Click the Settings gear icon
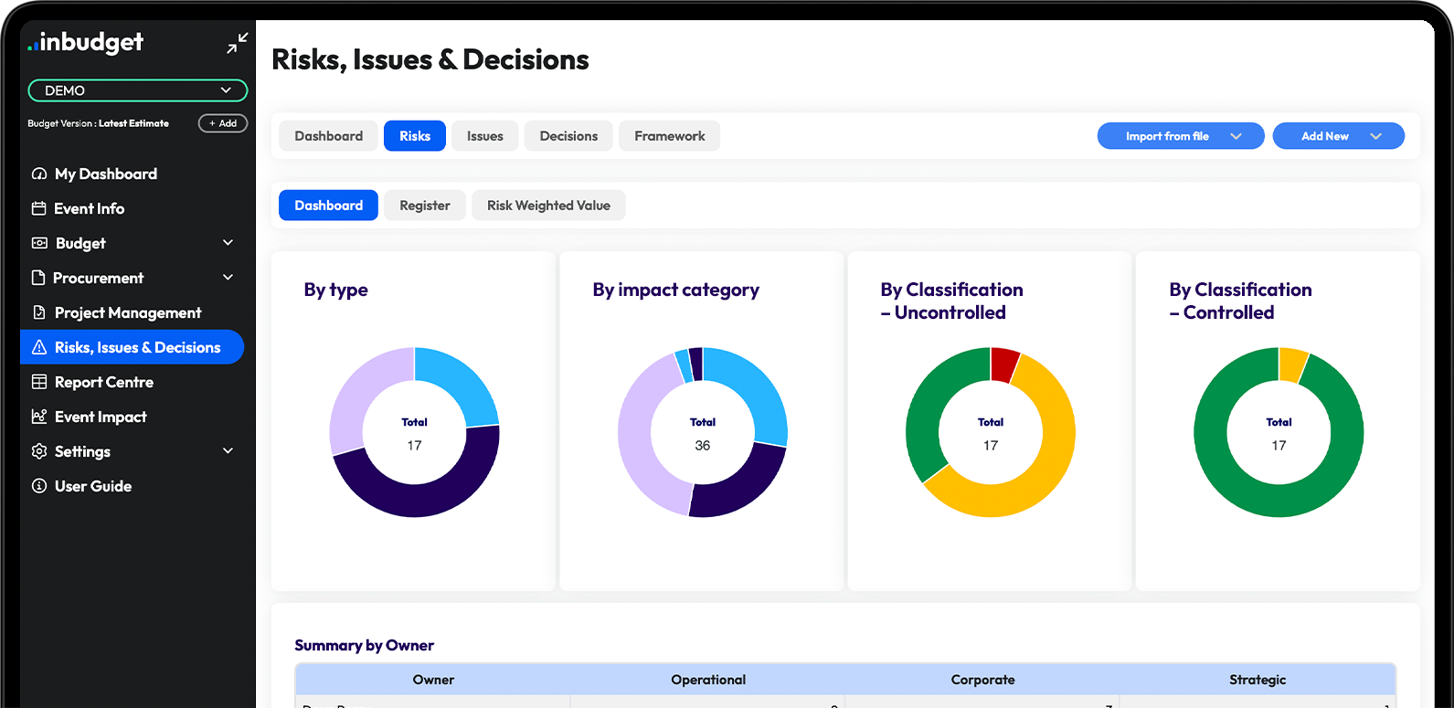This screenshot has height=708, width=1454. pos(39,451)
